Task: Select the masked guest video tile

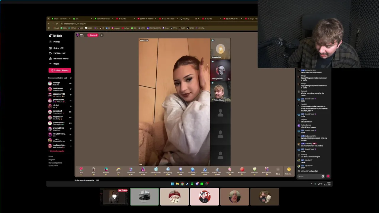Action: [220, 70]
